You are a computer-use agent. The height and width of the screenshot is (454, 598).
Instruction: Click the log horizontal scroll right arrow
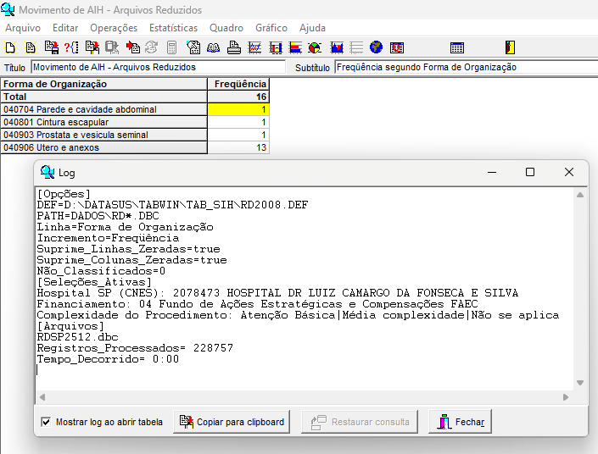point(566,397)
